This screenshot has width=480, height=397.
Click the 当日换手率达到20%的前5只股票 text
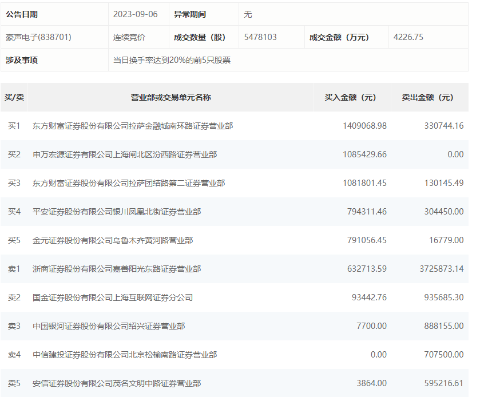click(172, 60)
